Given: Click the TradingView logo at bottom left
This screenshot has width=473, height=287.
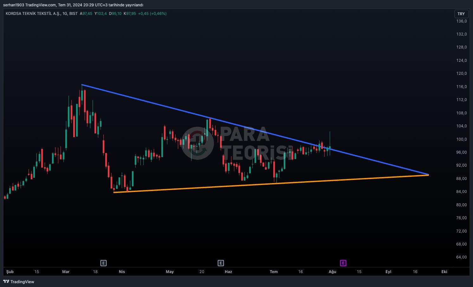Looking at the screenshot, I should (19, 282).
